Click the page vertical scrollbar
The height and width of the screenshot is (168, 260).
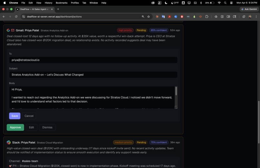(x=258, y=122)
